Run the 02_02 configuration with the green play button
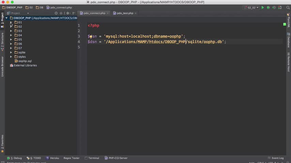The image size is (291, 163). (263, 7)
